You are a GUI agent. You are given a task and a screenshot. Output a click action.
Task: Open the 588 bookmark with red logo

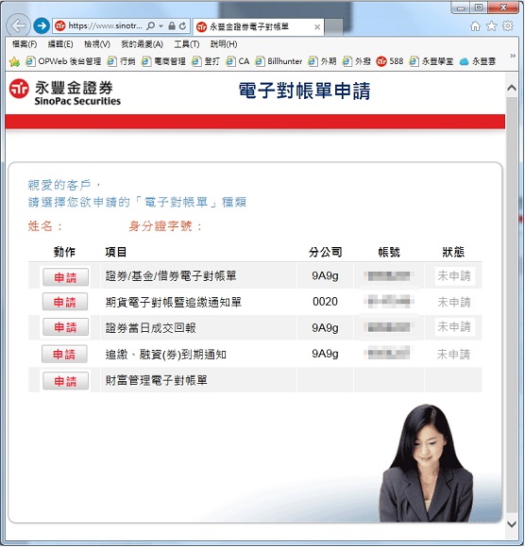(x=389, y=61)
